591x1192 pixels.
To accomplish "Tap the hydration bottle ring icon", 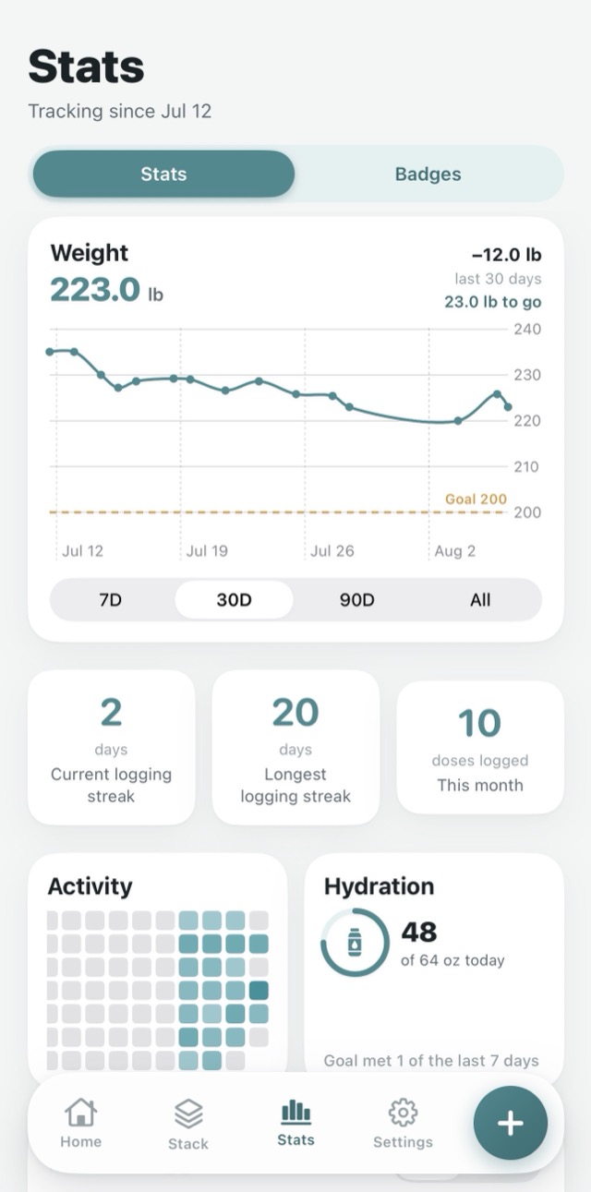I will [x=355, y=943].
